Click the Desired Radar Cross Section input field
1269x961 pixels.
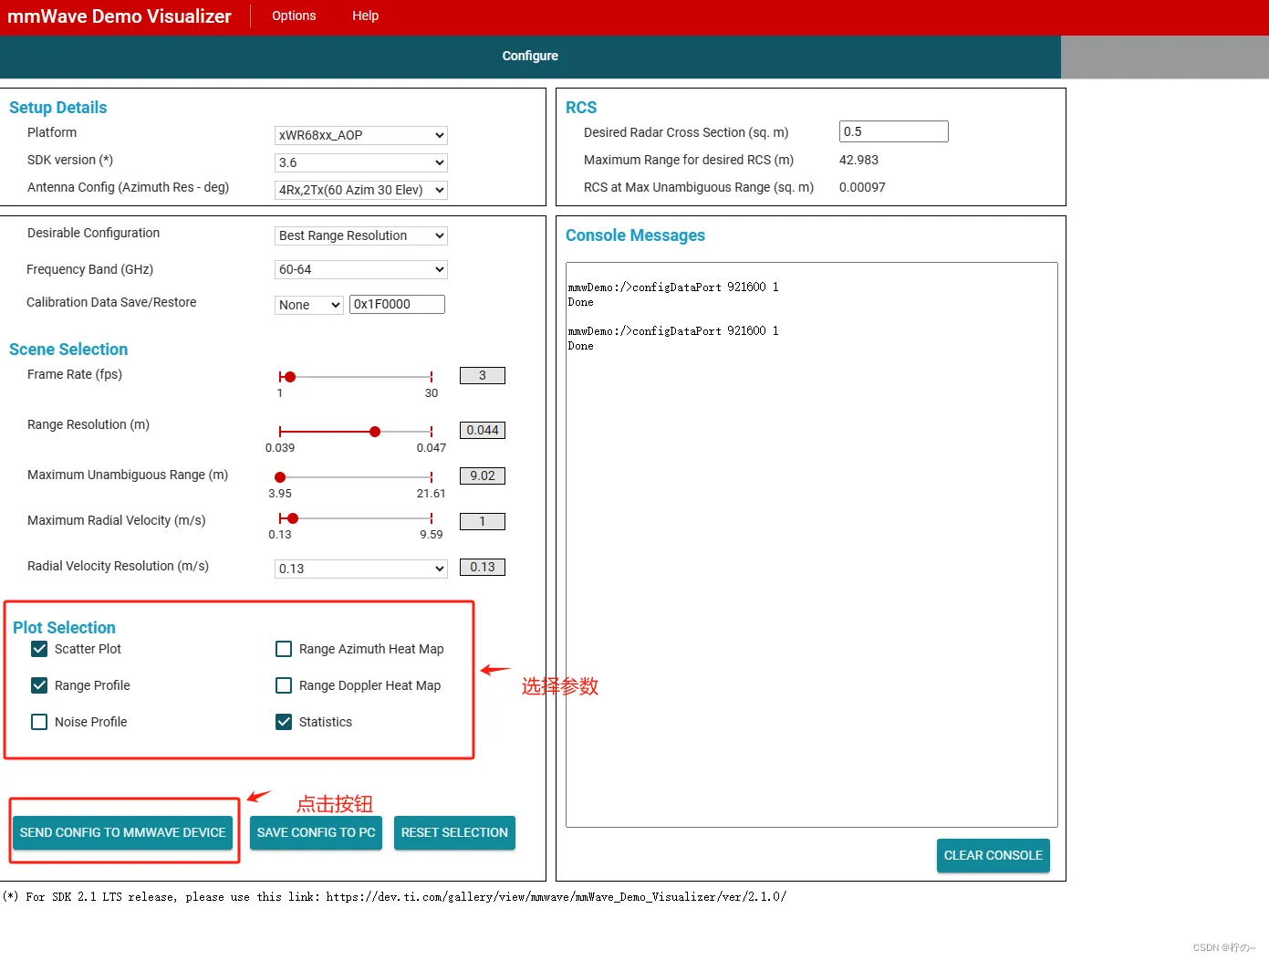tap(893, 131)
